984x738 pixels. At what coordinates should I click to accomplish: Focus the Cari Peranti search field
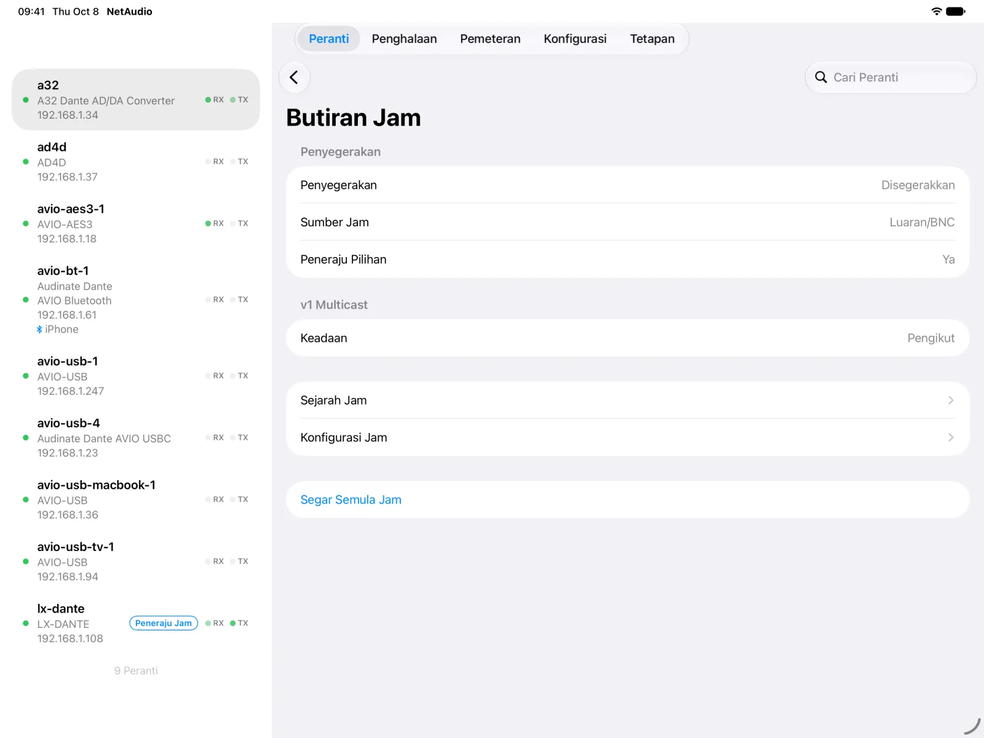pos(891,77)
